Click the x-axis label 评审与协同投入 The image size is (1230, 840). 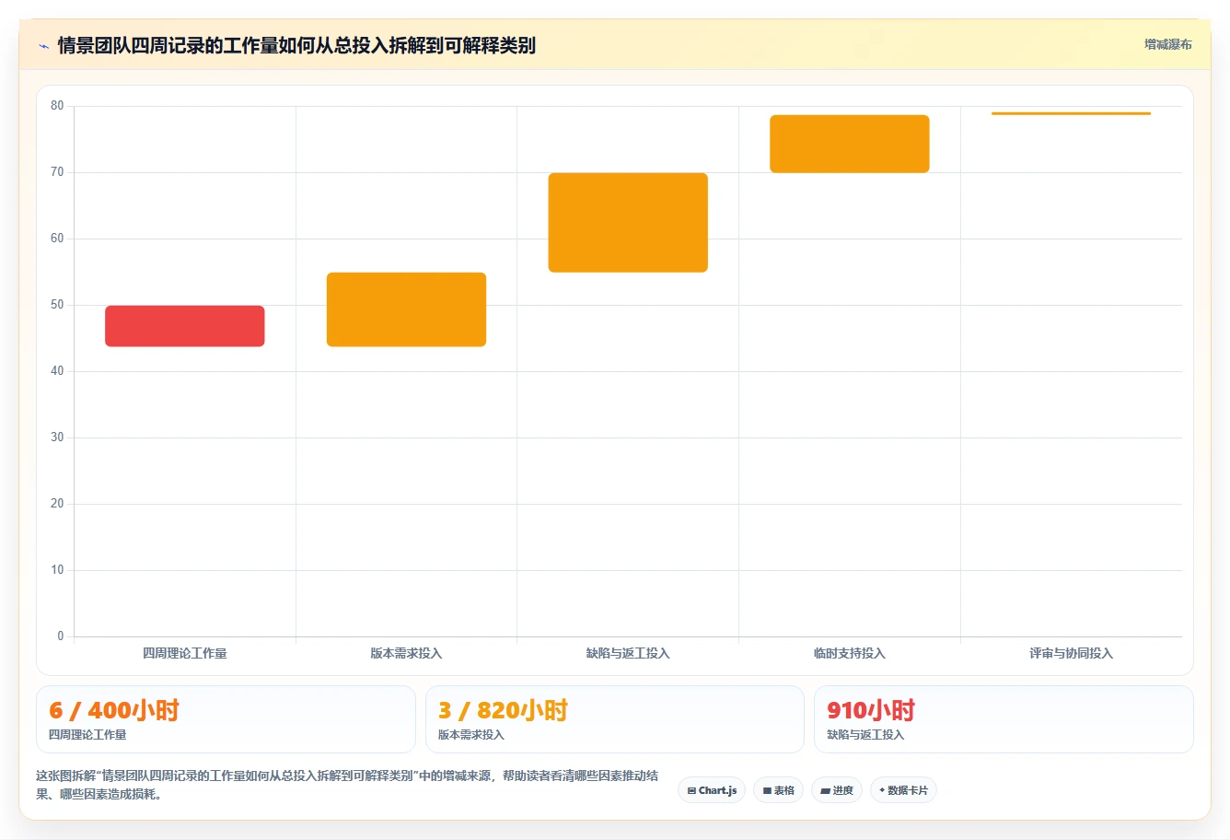1071,653
